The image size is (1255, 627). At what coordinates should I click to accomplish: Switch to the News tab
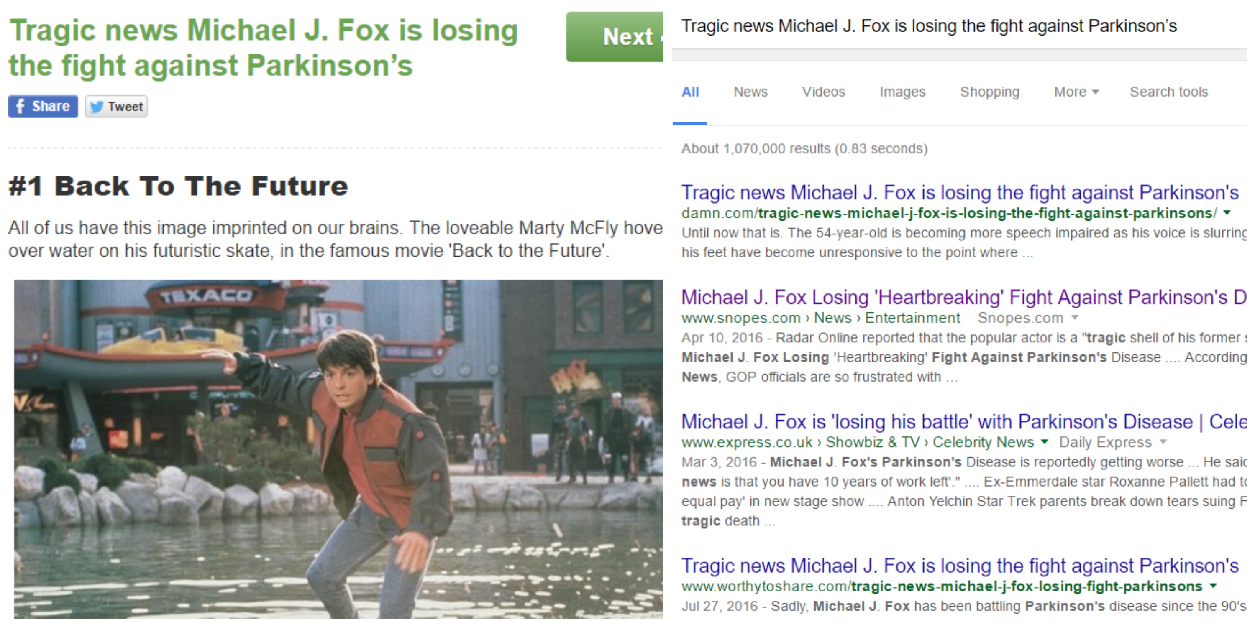750,92
